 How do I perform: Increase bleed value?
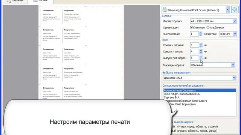click(201, 57)
